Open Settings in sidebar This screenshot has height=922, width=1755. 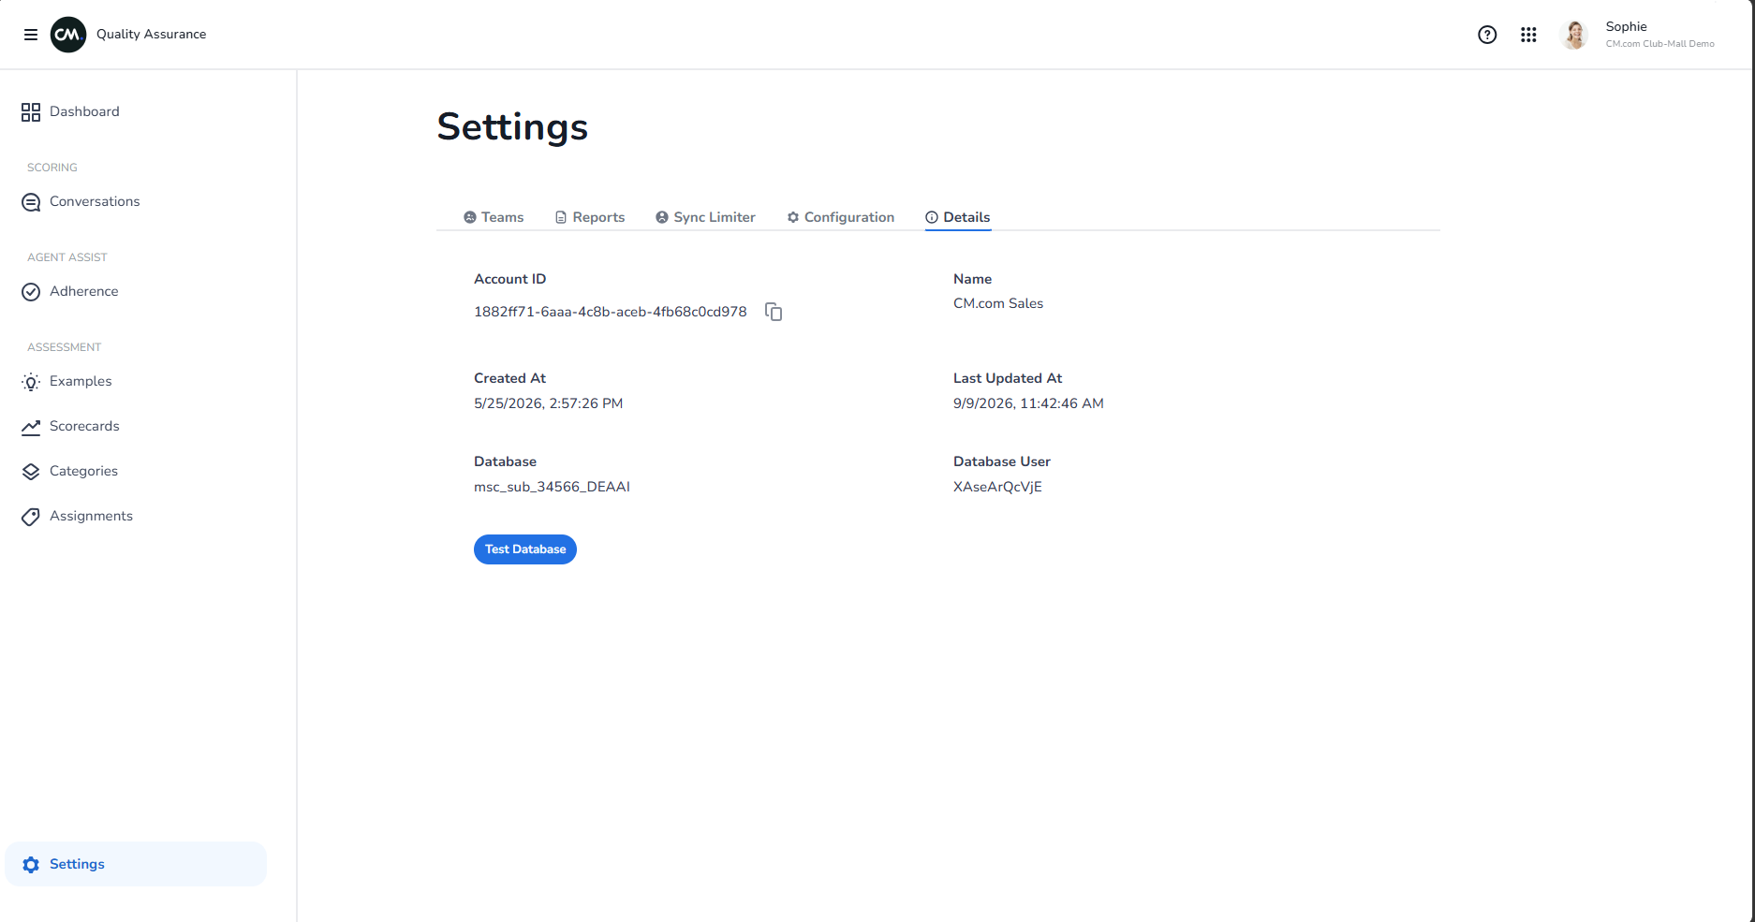[x=136, y=864]
